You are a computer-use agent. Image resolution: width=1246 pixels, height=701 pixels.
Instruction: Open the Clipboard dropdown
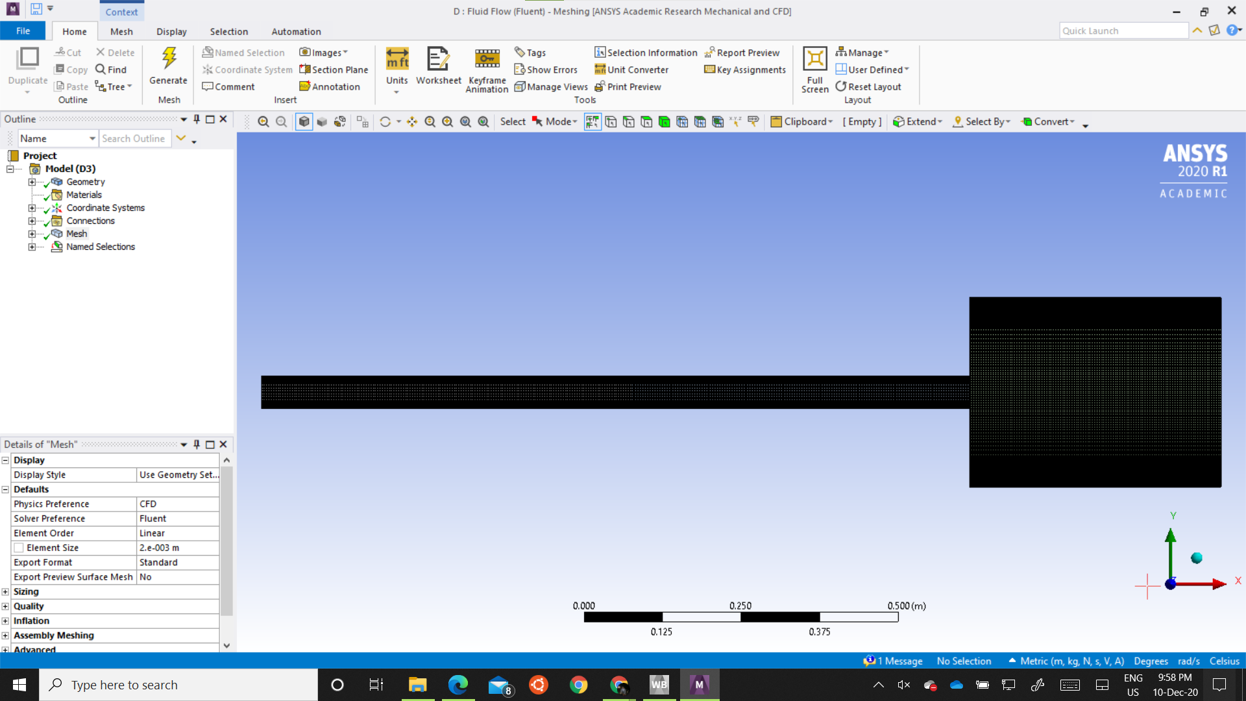click(801, 121)
